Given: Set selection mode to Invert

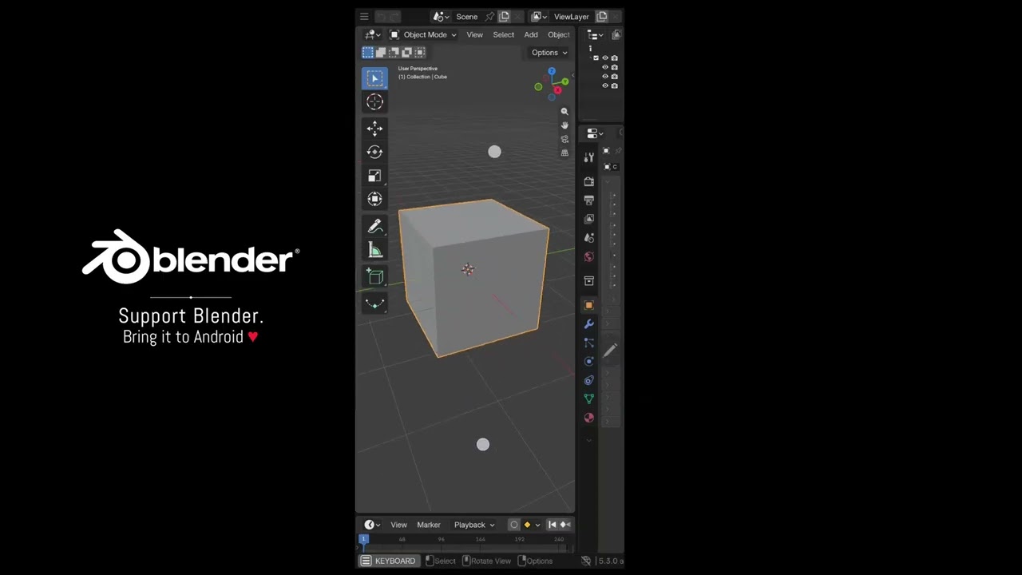Looking at the screenshot, I should [406, 53].
